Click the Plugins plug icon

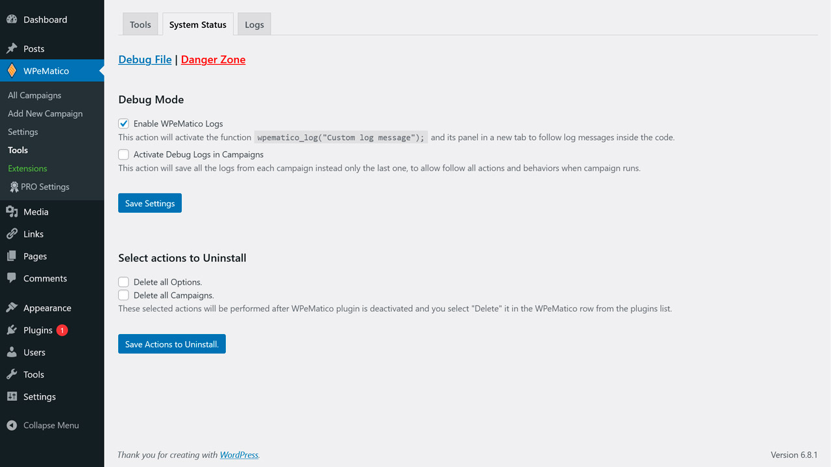[x=12, y=330]
